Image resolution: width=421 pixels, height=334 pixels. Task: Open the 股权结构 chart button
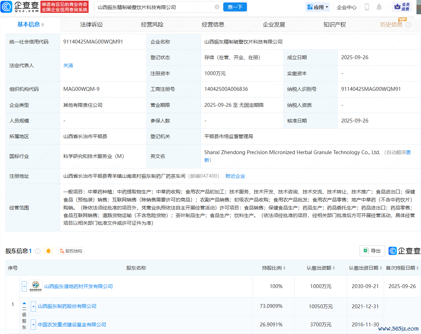[x=71, y=251]
